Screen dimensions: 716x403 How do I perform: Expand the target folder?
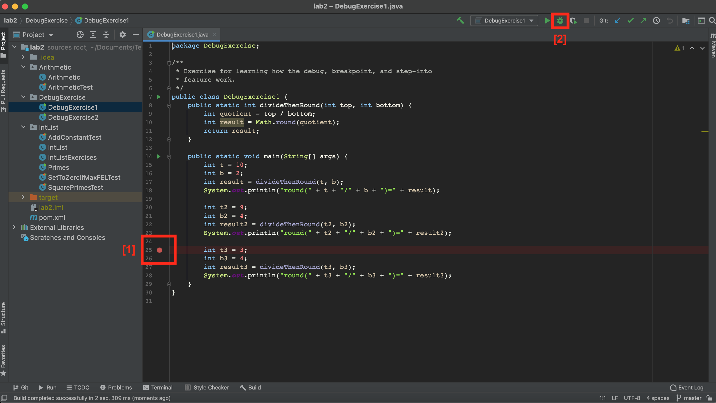[23, 197]
